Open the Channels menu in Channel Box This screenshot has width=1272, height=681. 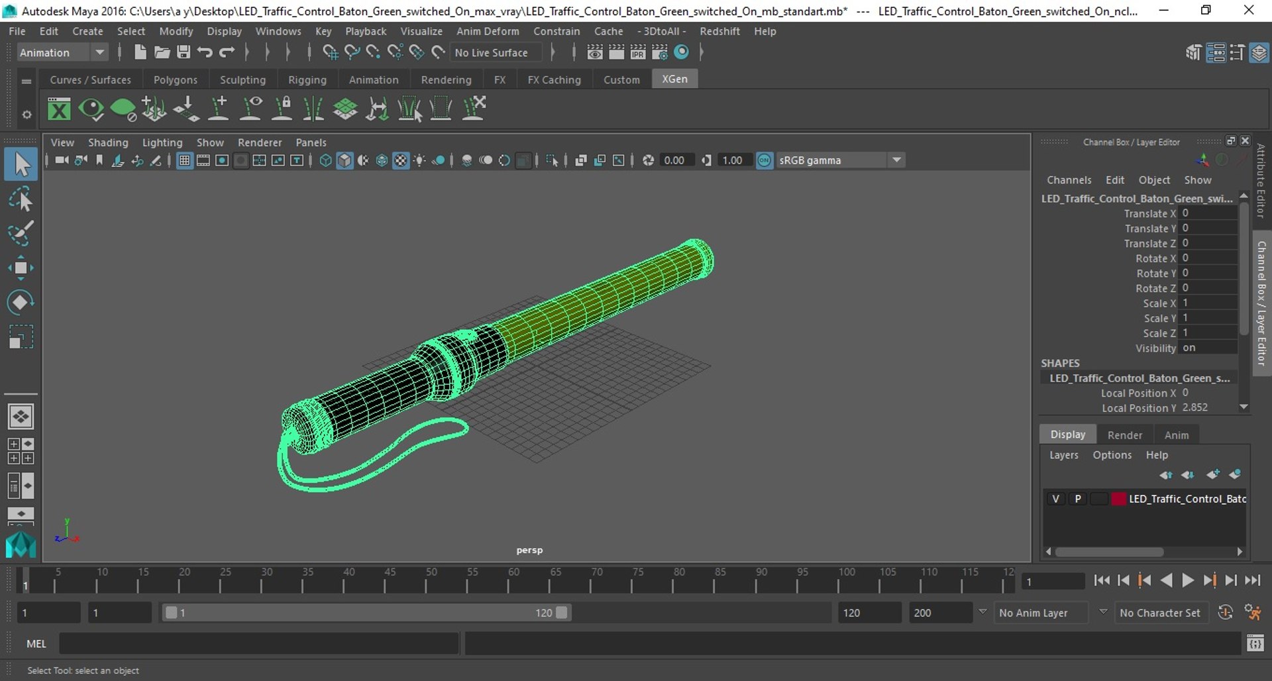[x=1069, y=180]
